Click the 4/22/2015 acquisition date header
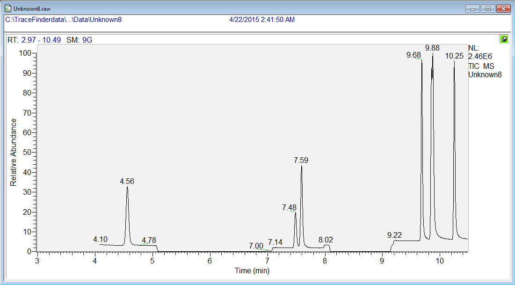Viewport: 515px width, 285px height. click(261, 20)
